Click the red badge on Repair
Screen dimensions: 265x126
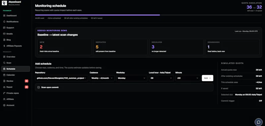pyautogui.click(x=26, y=87)
